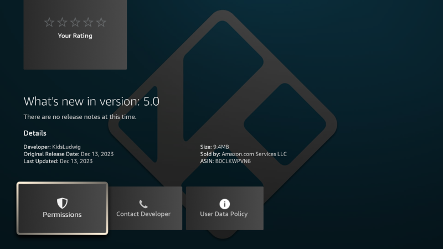Viewport: 443px width, 249px height.
Task: Rate the app five stars
Action: pos(101,22)
